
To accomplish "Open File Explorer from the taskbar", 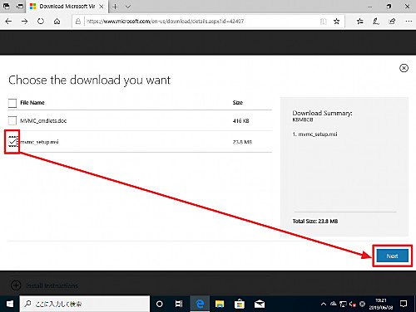I will [220, 304].
